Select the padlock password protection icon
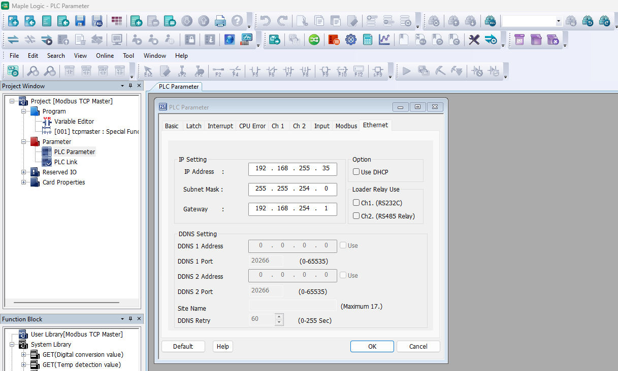 [189, 40]
